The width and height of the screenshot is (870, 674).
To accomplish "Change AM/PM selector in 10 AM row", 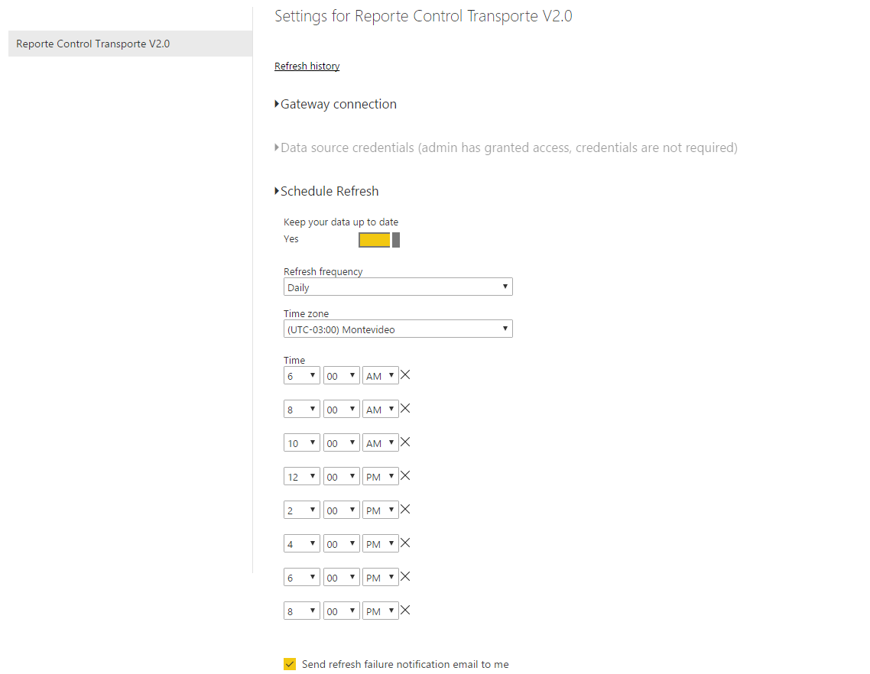I will click(381, 442).
